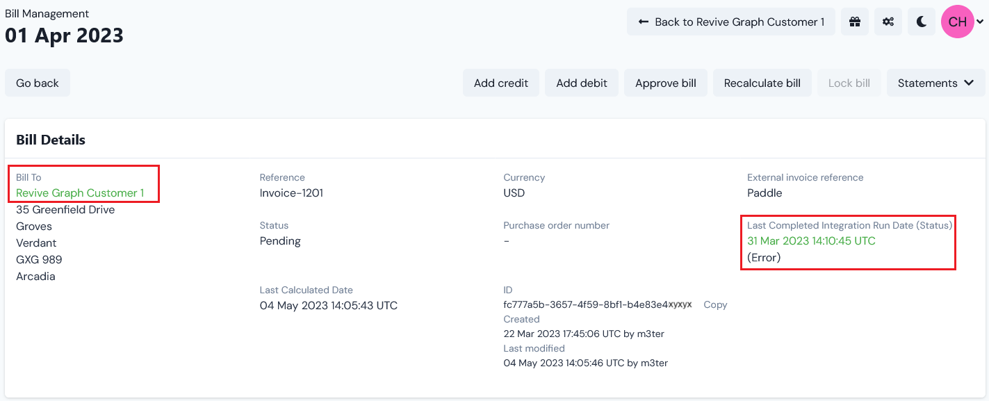The height and width of the screenshot is (401, 989).
Task: Click the Invoice-1201 reference text
Action: point(291,193)
